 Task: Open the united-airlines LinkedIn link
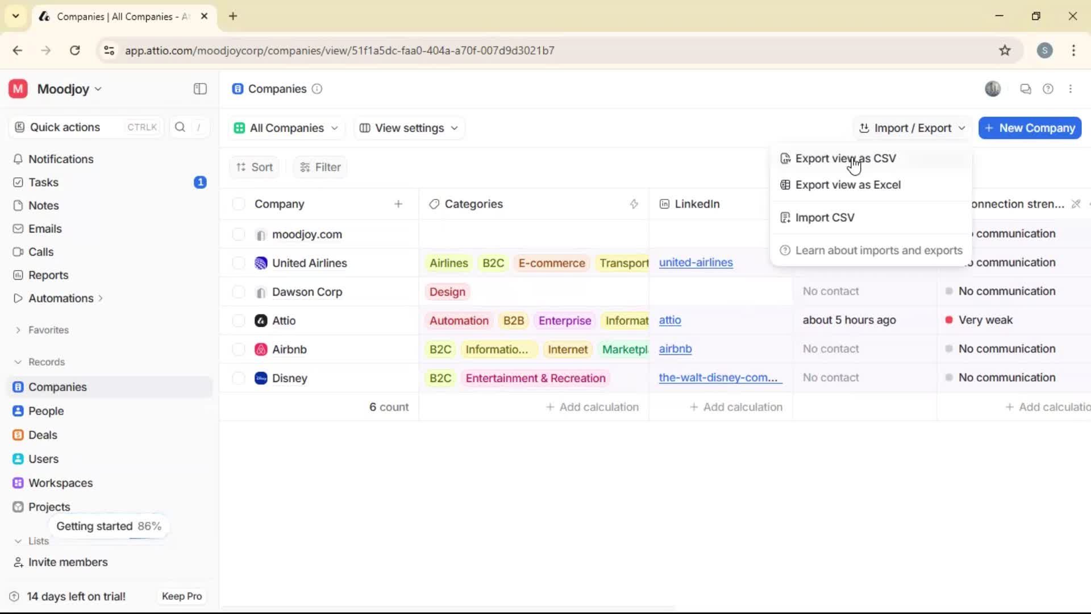click(696, 263)
